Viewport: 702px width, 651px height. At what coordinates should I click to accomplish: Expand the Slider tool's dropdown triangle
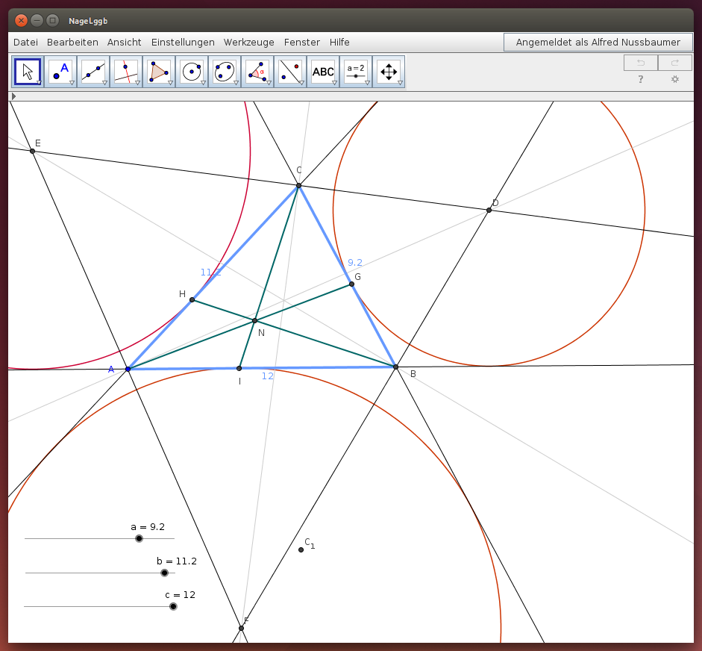(367, 83)
